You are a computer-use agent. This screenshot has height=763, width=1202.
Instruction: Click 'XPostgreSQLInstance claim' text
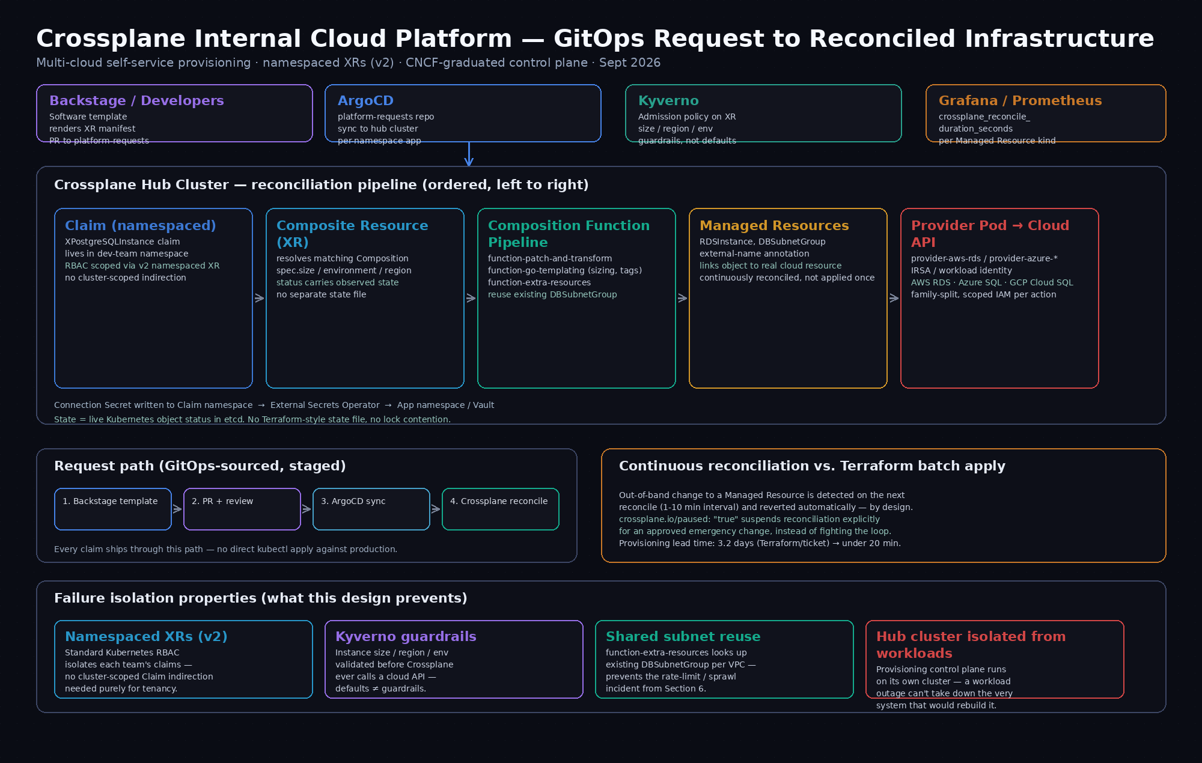point(122,242)
